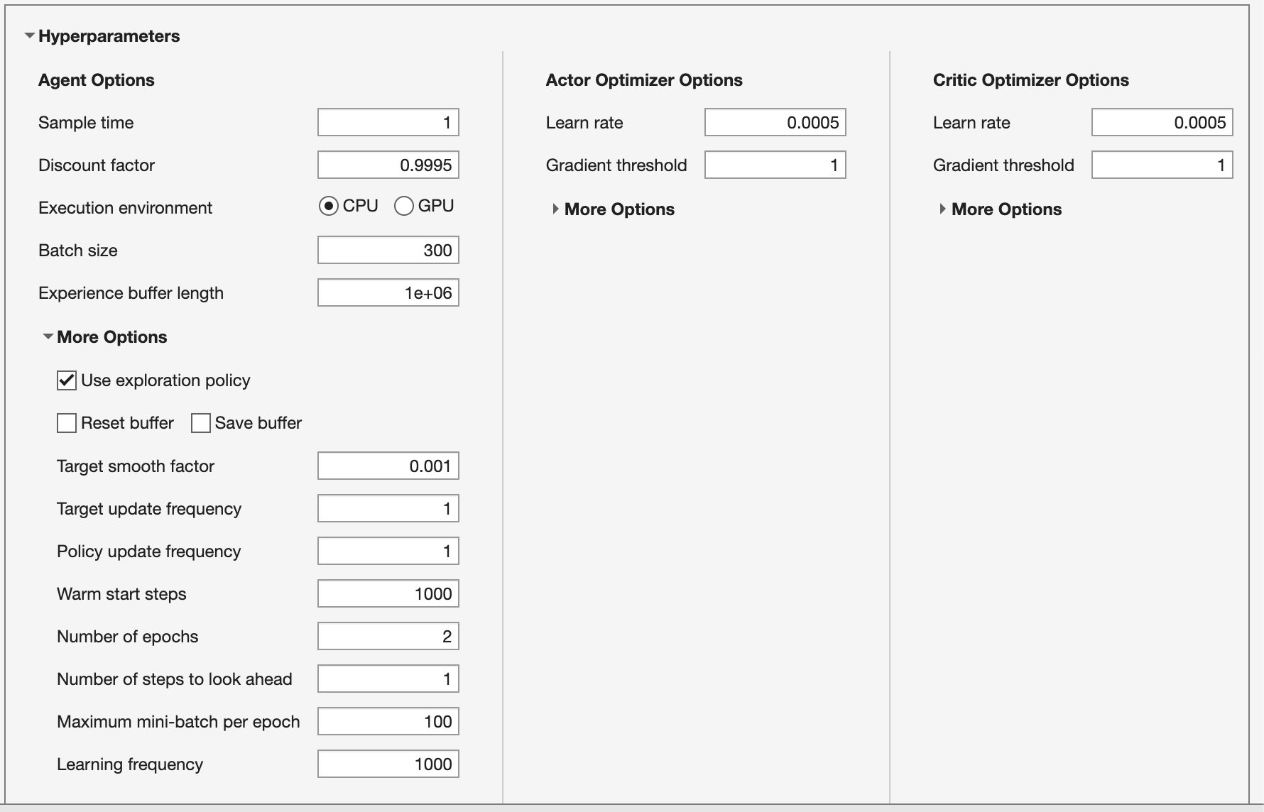The image size is (1264, 812).
Task: Click the Experience buffer length field
Action: [x=388, y=292]
